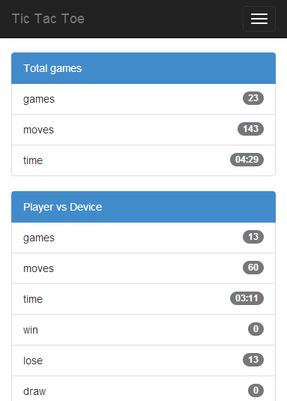Click the lose count badge 13
The image size is (287, 401).
(253, 360)
